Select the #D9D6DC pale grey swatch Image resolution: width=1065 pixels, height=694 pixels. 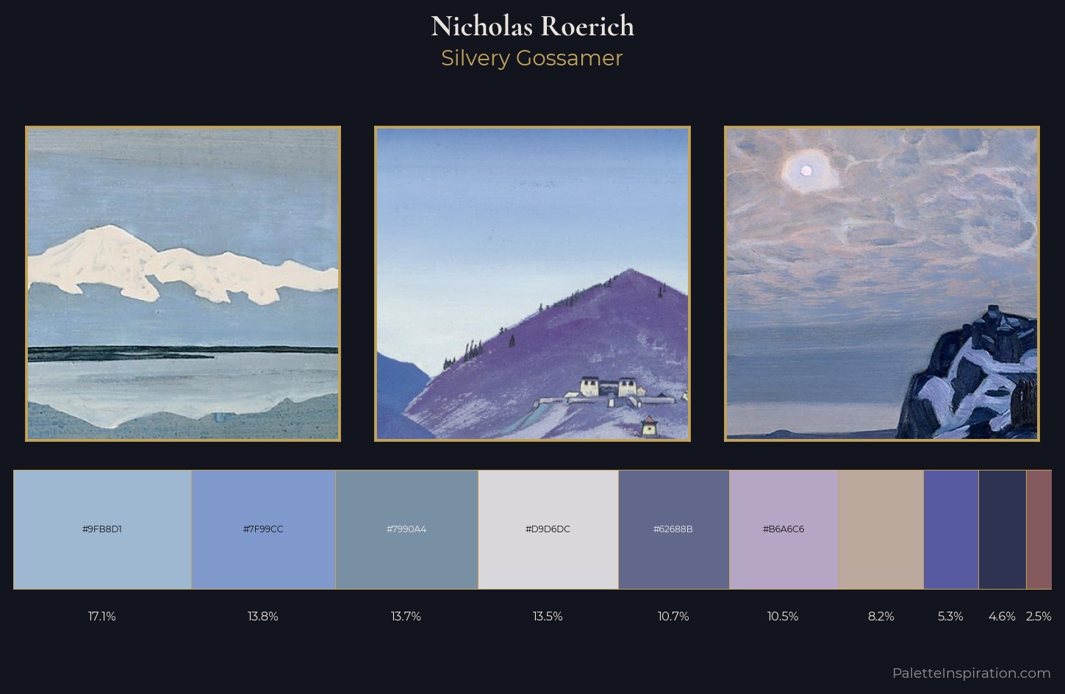[x=548, y=529]
